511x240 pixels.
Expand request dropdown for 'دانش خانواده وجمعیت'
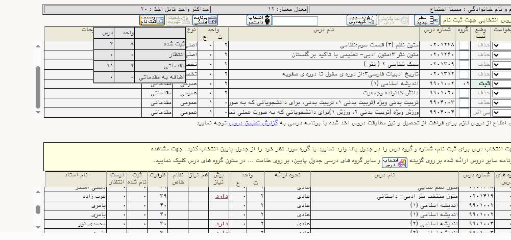pos(501,93)
